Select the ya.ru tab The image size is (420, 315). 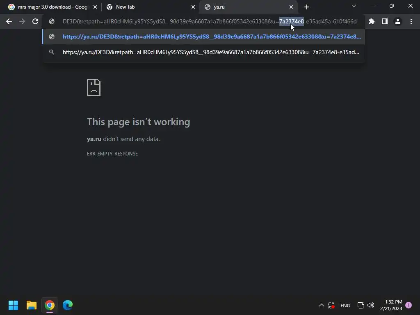click(248, 7)
